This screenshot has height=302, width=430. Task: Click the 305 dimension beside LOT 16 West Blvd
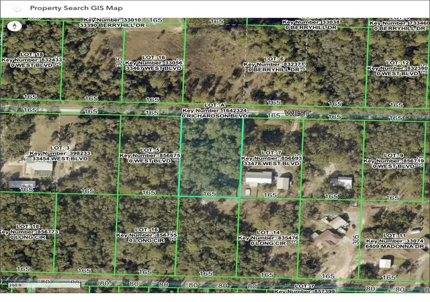pyautogui.click(x=120, y=62)
